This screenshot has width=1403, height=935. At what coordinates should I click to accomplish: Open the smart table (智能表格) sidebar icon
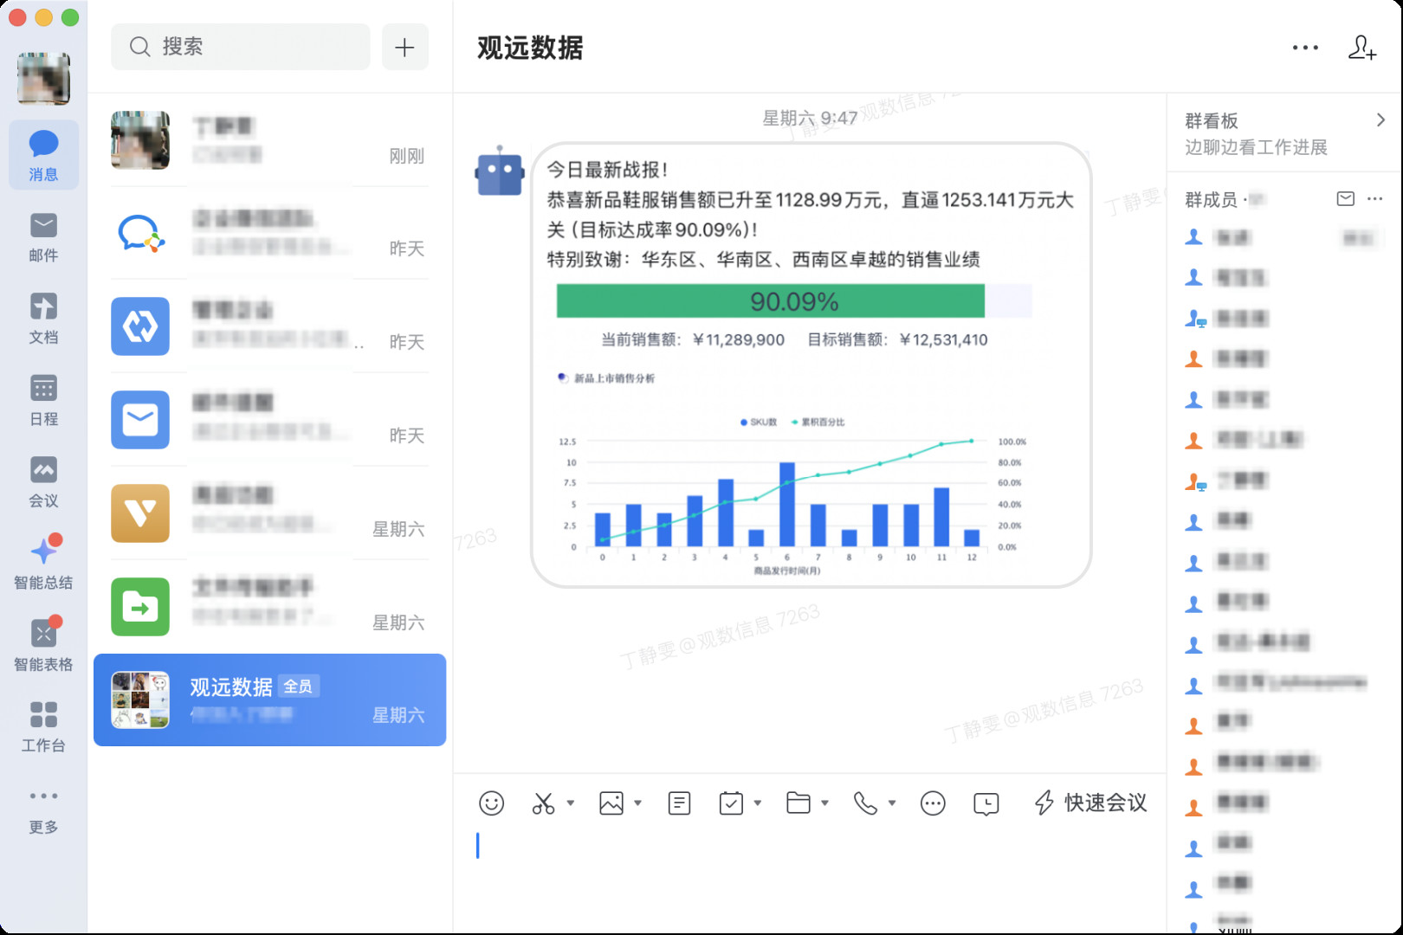[43, 644]
